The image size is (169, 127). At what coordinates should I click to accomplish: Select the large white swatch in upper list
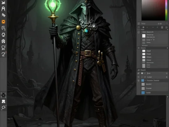coord(144,36)
